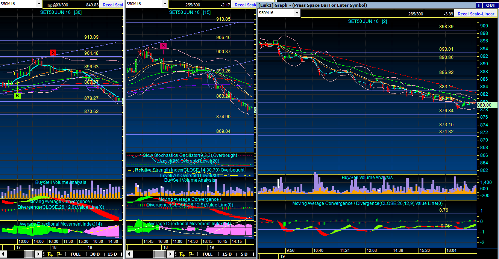Zoom out with F- on the 15-minute chart
Screen dimensions: 499x259
[191, 254]
